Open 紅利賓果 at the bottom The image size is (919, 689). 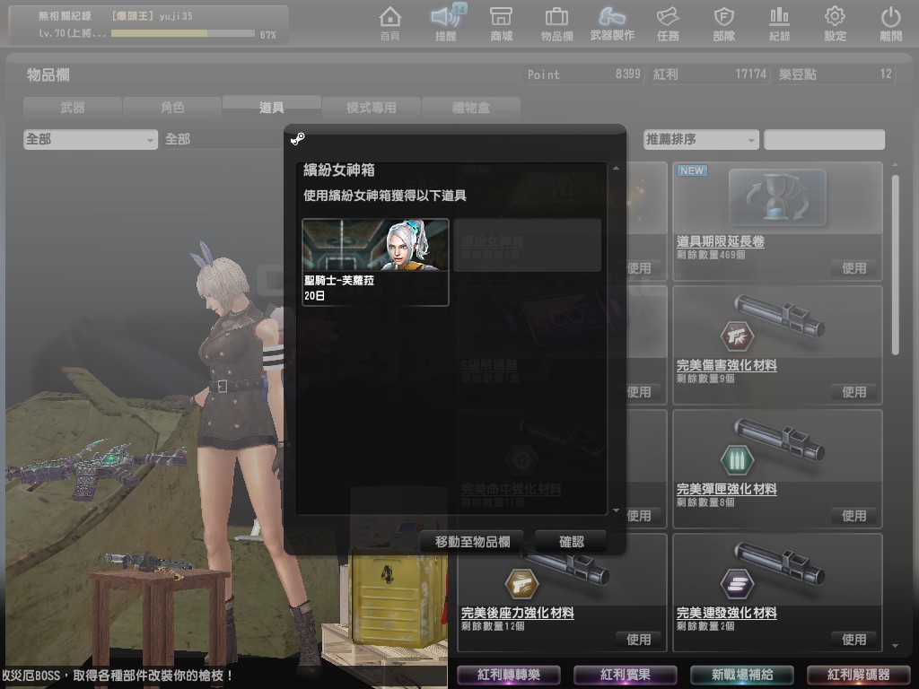626,675
